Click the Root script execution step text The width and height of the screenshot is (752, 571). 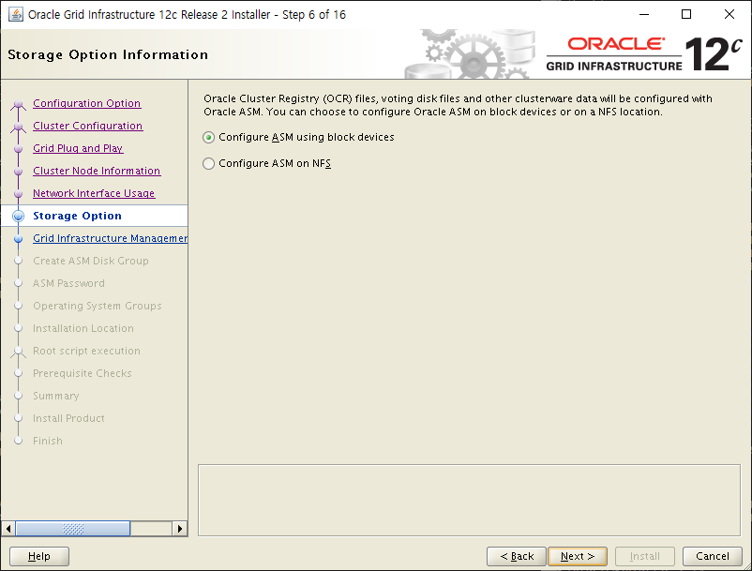tap(87, 351)
